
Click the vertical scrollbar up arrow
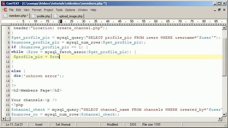[x=224, y=28]
